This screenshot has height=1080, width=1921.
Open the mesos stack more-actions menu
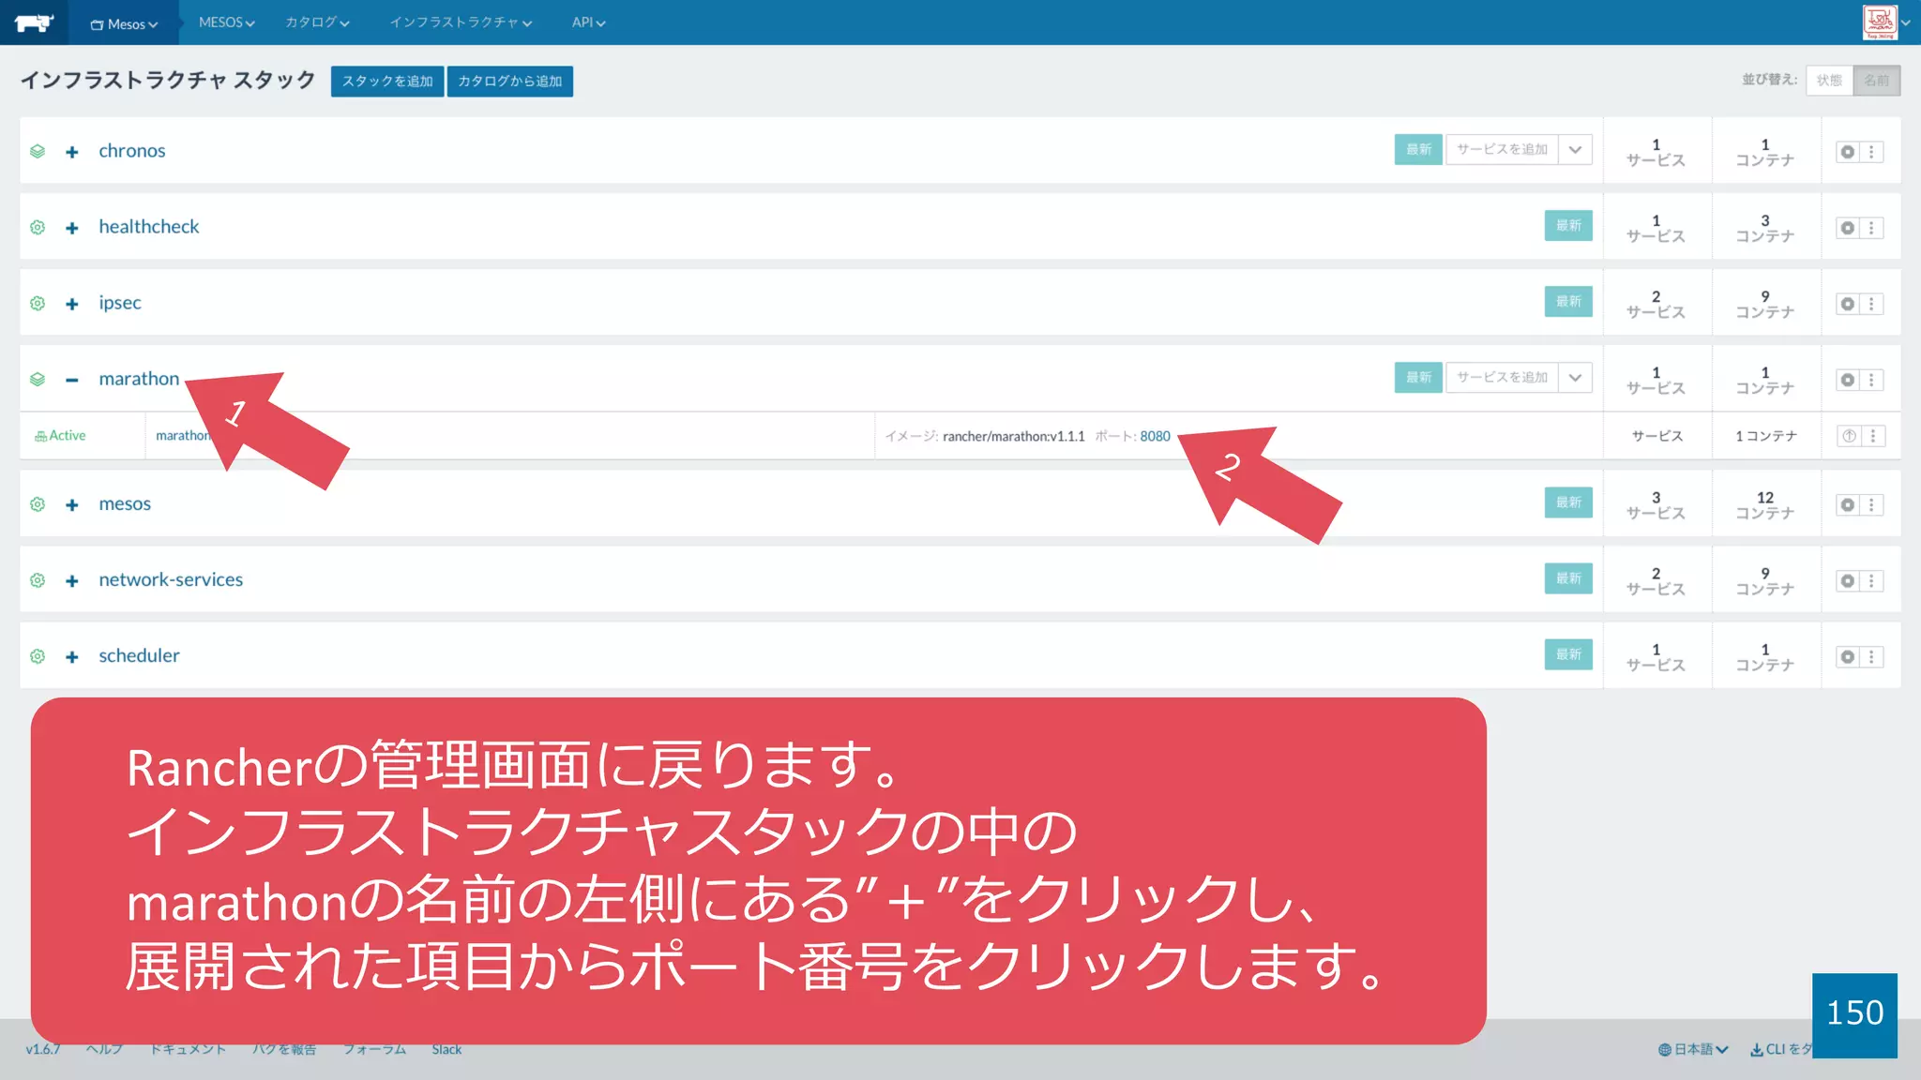(x=1871, y=505)
